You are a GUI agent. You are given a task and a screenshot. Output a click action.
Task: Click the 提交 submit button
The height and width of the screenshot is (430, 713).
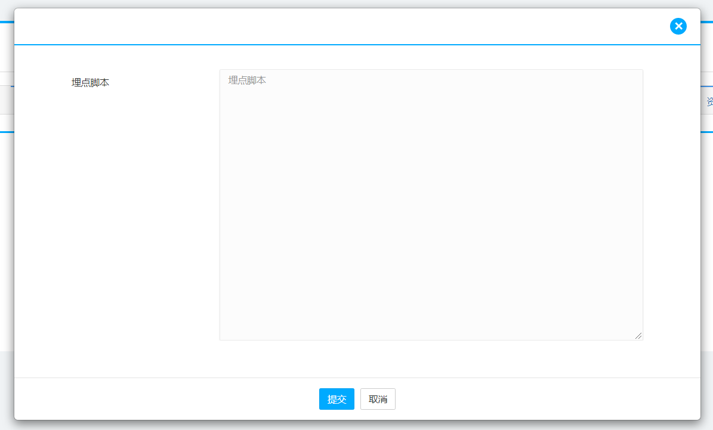pos(337,399)
